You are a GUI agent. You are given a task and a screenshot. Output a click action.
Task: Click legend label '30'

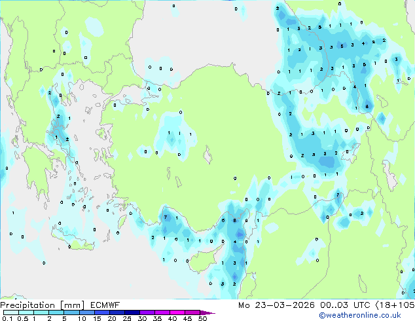142,318
